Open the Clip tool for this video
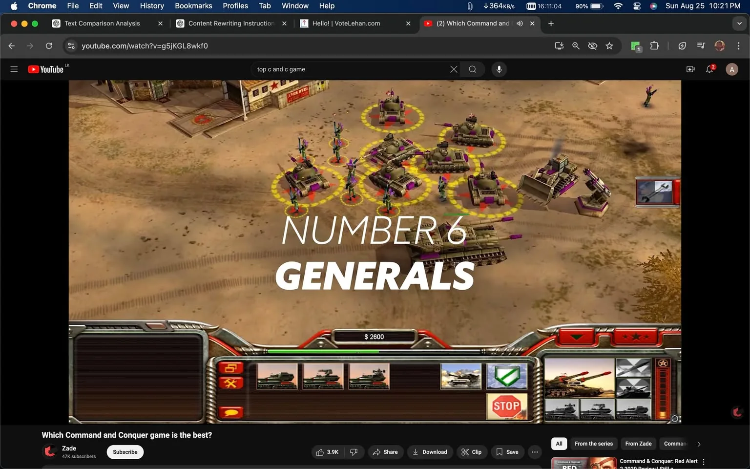 (472, 452)
